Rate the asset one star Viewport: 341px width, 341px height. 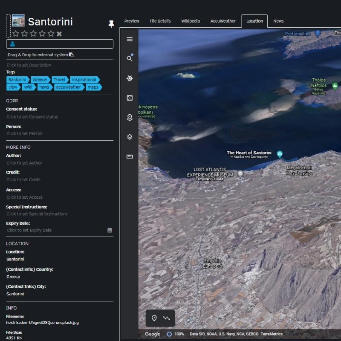[x=16, y=34]
